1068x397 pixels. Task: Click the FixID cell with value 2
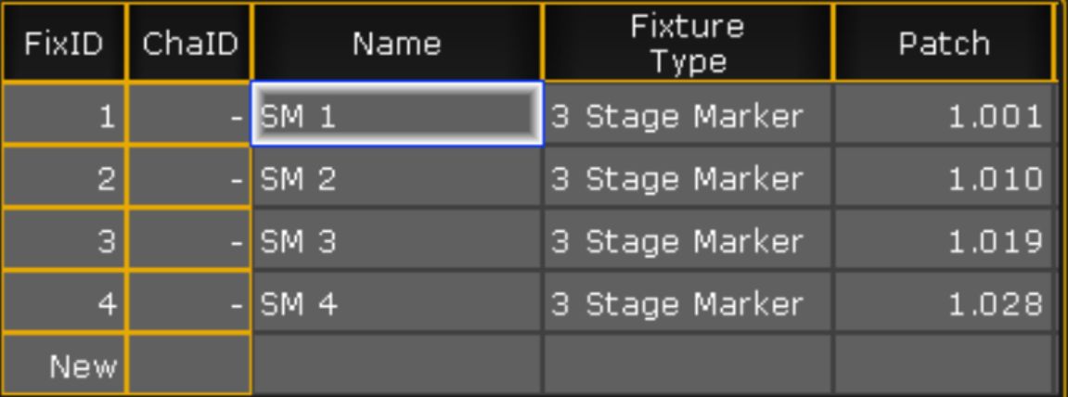(x=63, y=178)
